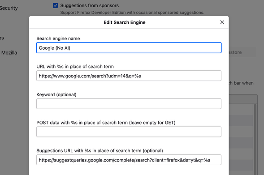
Task: Click the 'Keyword (optional)' label
Action: [56, 94]
